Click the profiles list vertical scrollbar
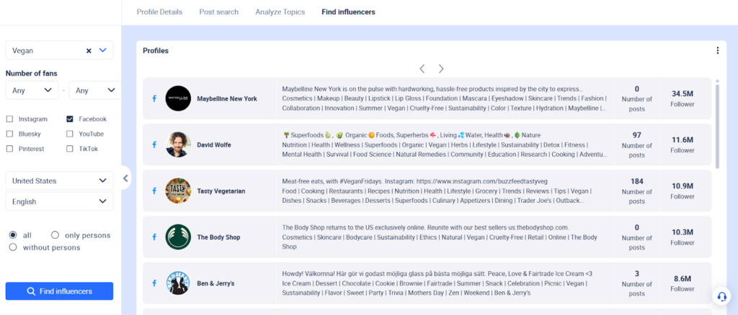Screen dimensions: 738x315 point(716,126)
